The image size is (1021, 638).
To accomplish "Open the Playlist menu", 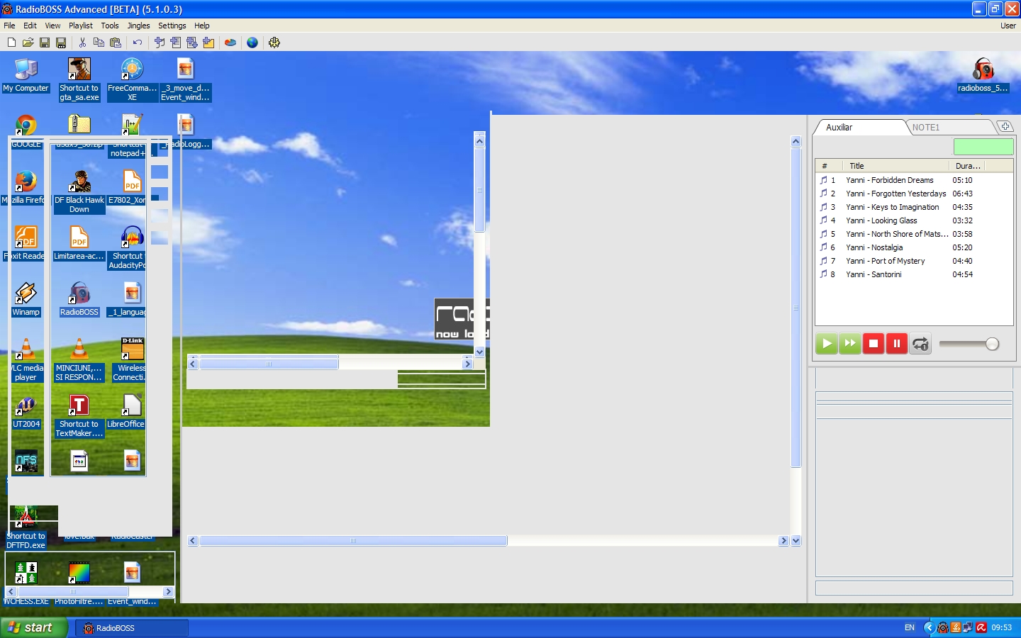I will pyautogui.click(x=81, y=26).
